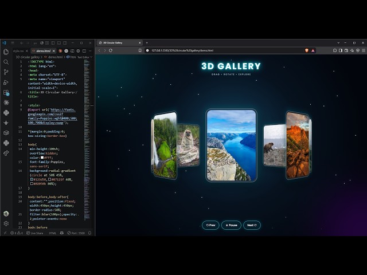
Task: Open the Brave Shields lion icon
Action: point(307,50)
